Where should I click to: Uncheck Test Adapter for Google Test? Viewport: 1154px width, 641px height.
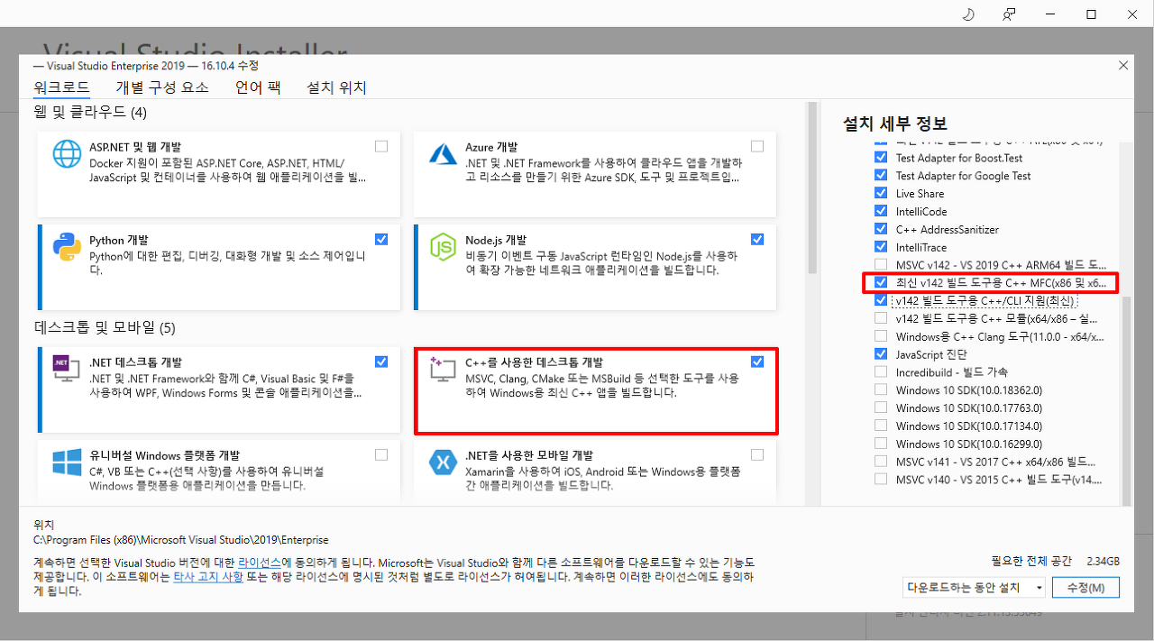pos(881,175)
